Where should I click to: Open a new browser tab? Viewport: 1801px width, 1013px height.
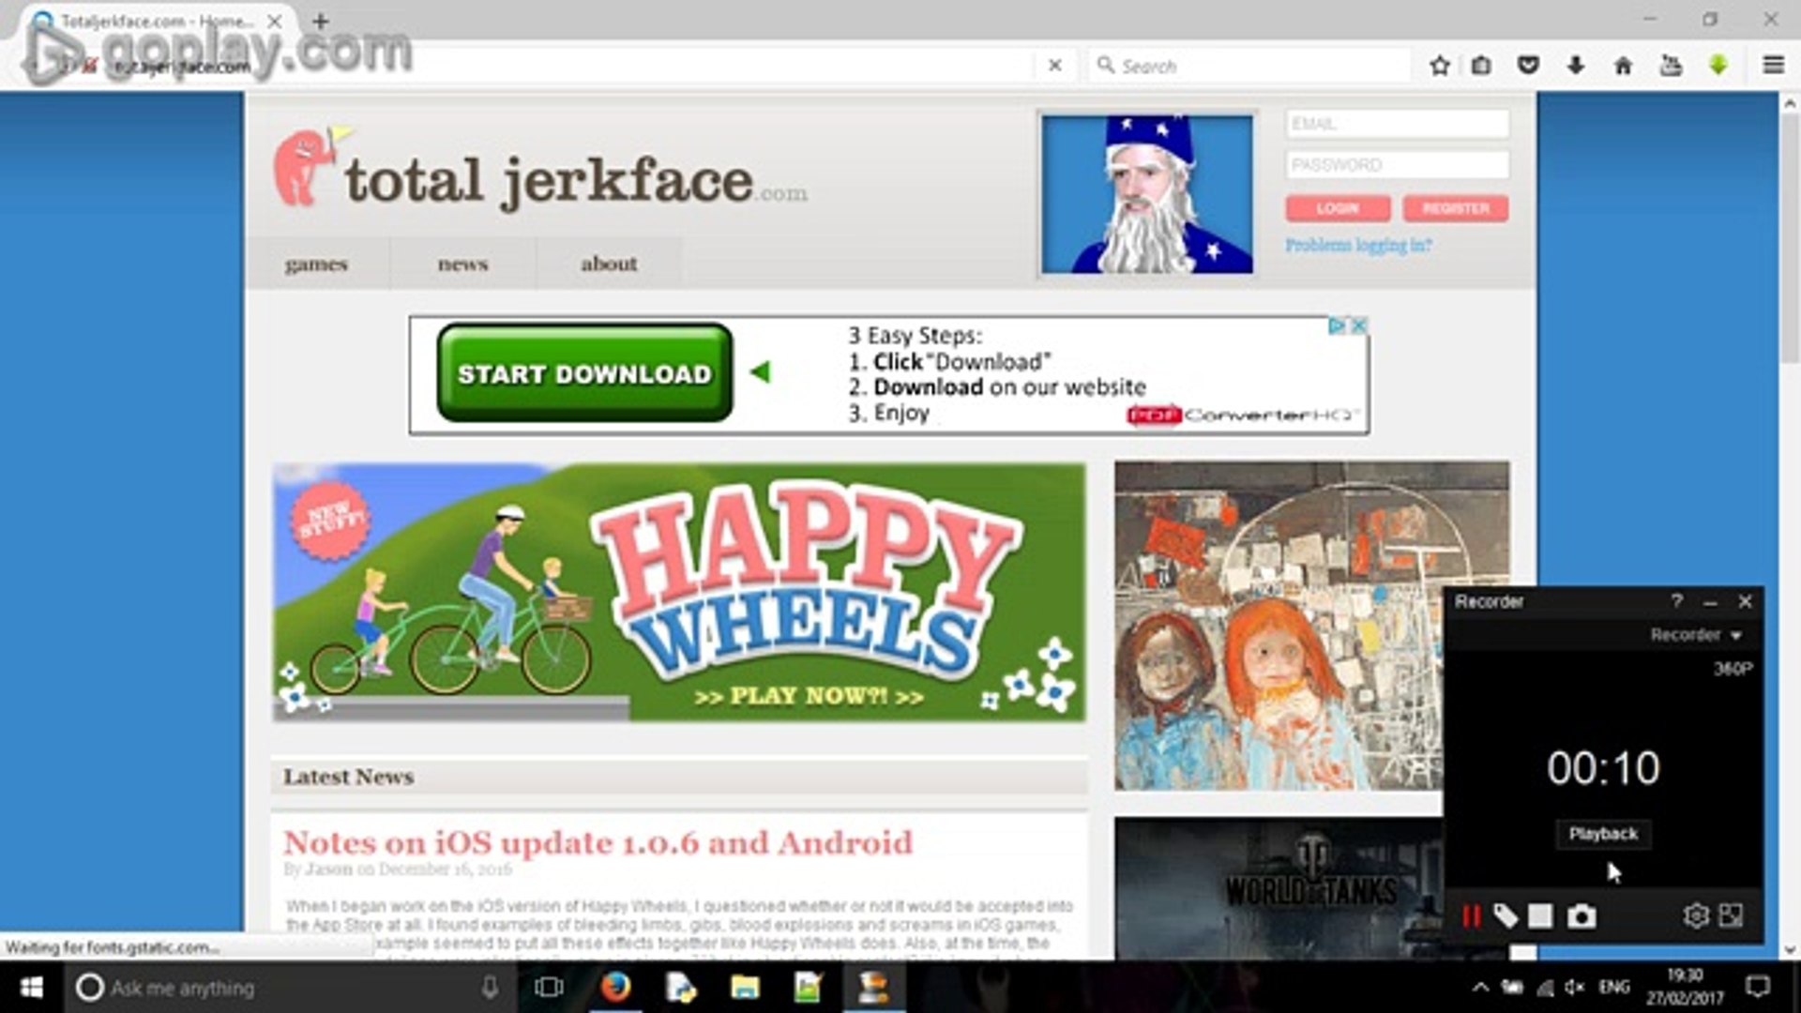pos(321,21)
